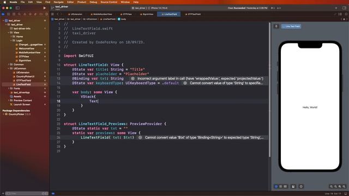Zoom out of the canvas preview
The height and width of the screenshot is (196, 349).
tap(331, 186)
